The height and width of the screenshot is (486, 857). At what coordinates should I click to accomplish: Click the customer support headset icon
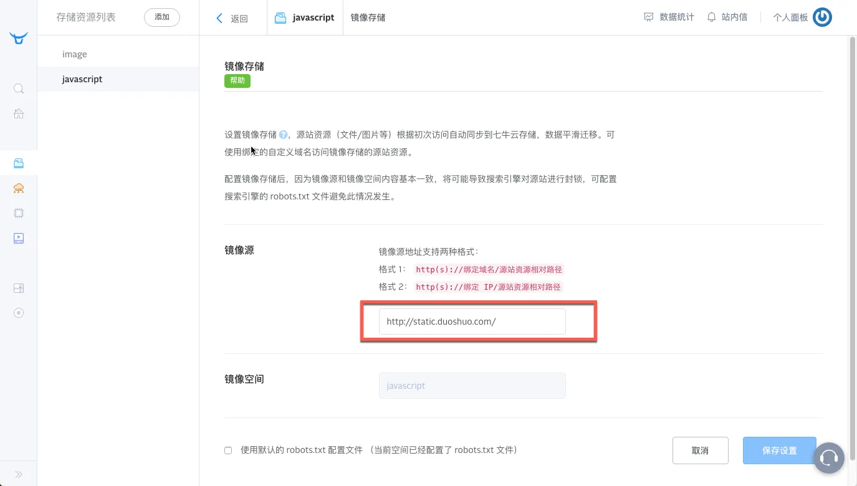pos(828,458)
